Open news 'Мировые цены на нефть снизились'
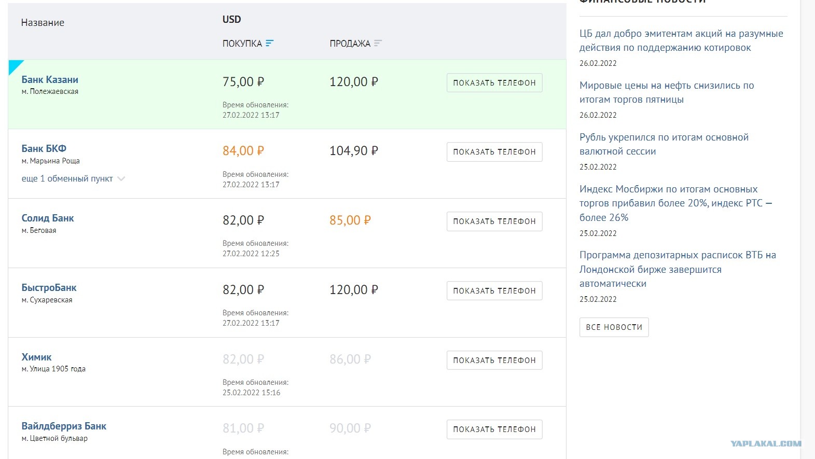 (667, 92)
